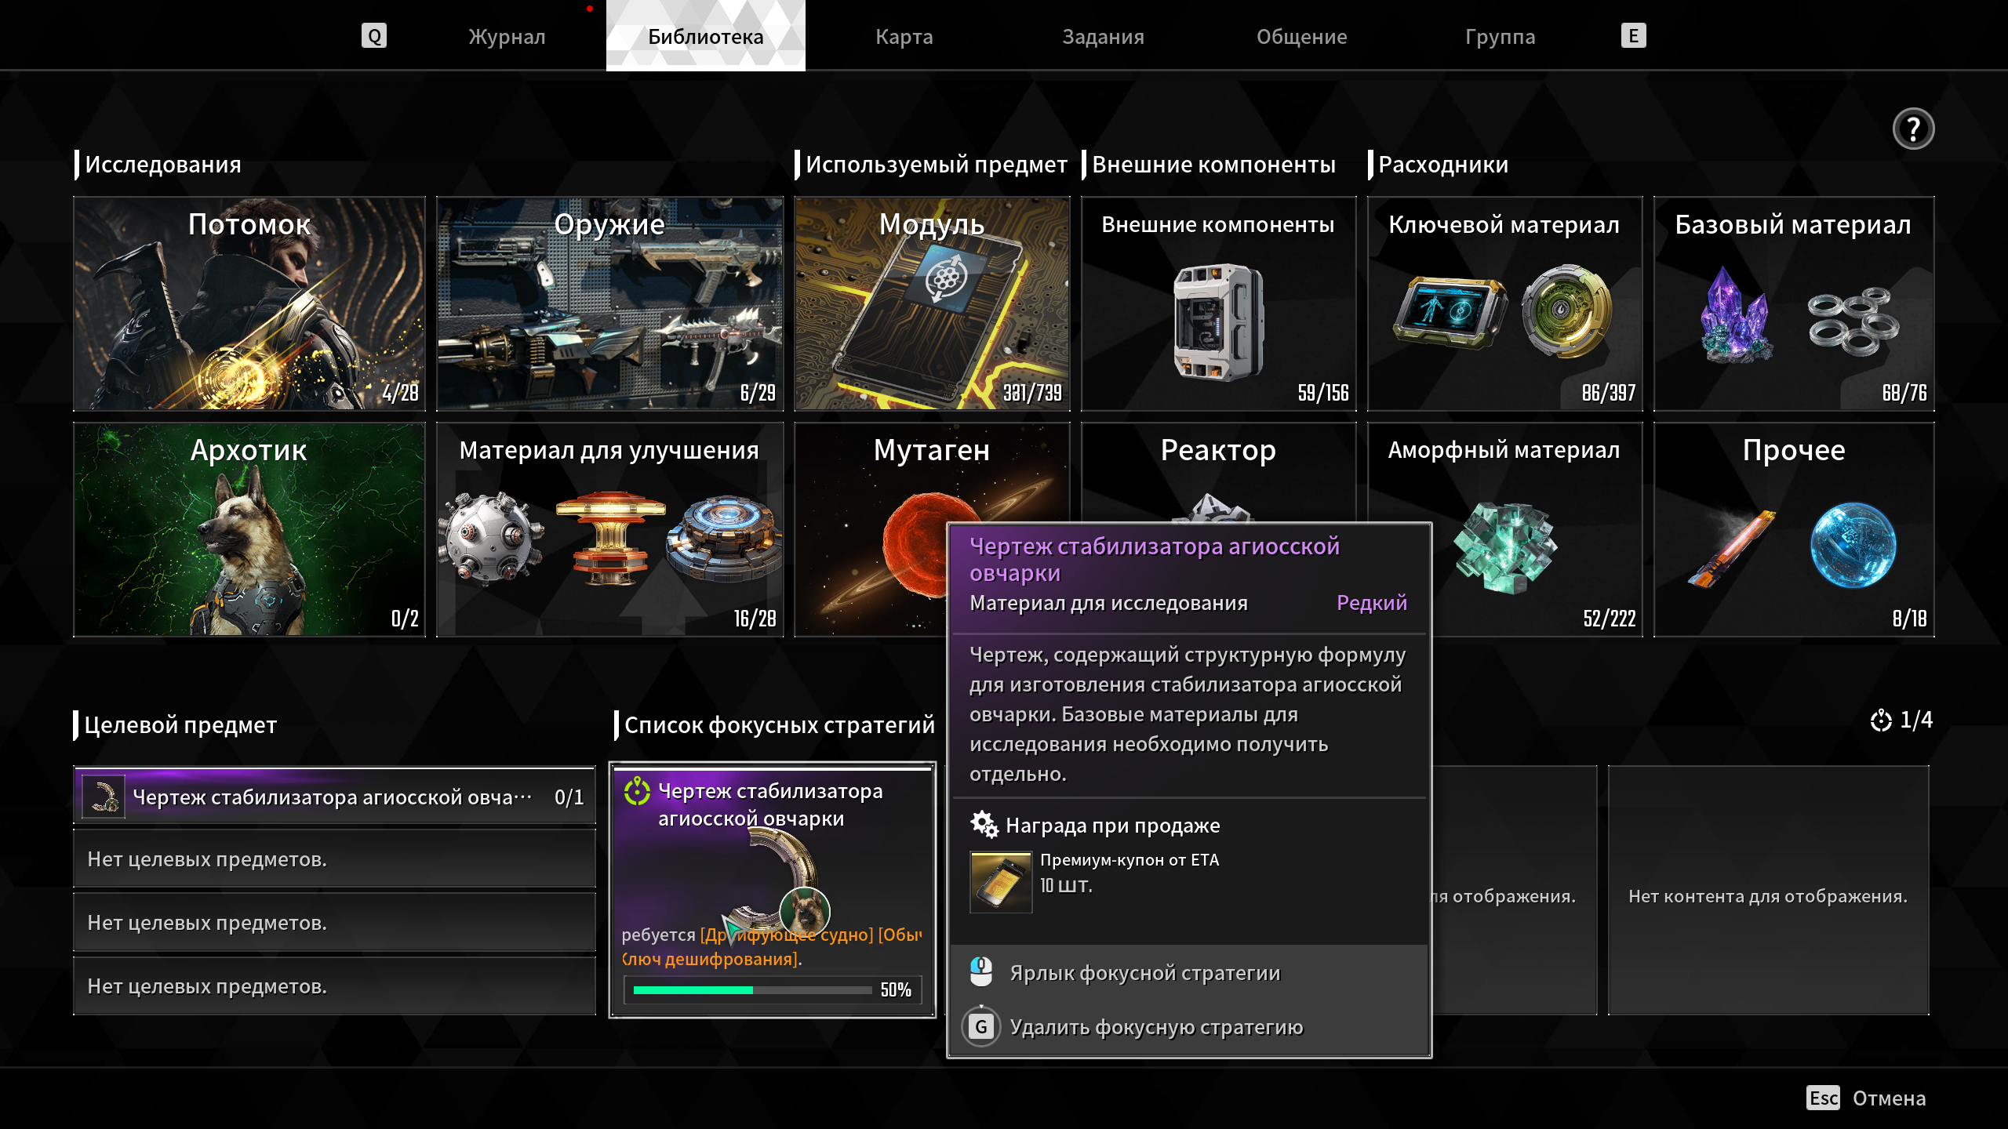2008x1129 pixels.
Task: Click the G key delete-strategy icon
Action: point(980,1026)
